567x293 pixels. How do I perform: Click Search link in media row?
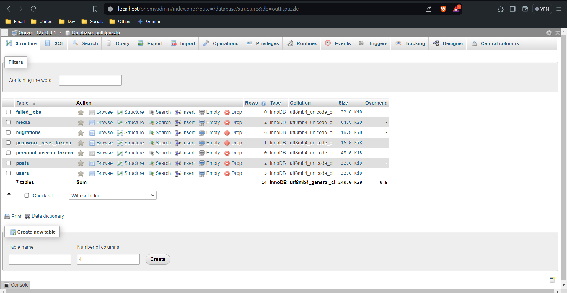[160, 122]
